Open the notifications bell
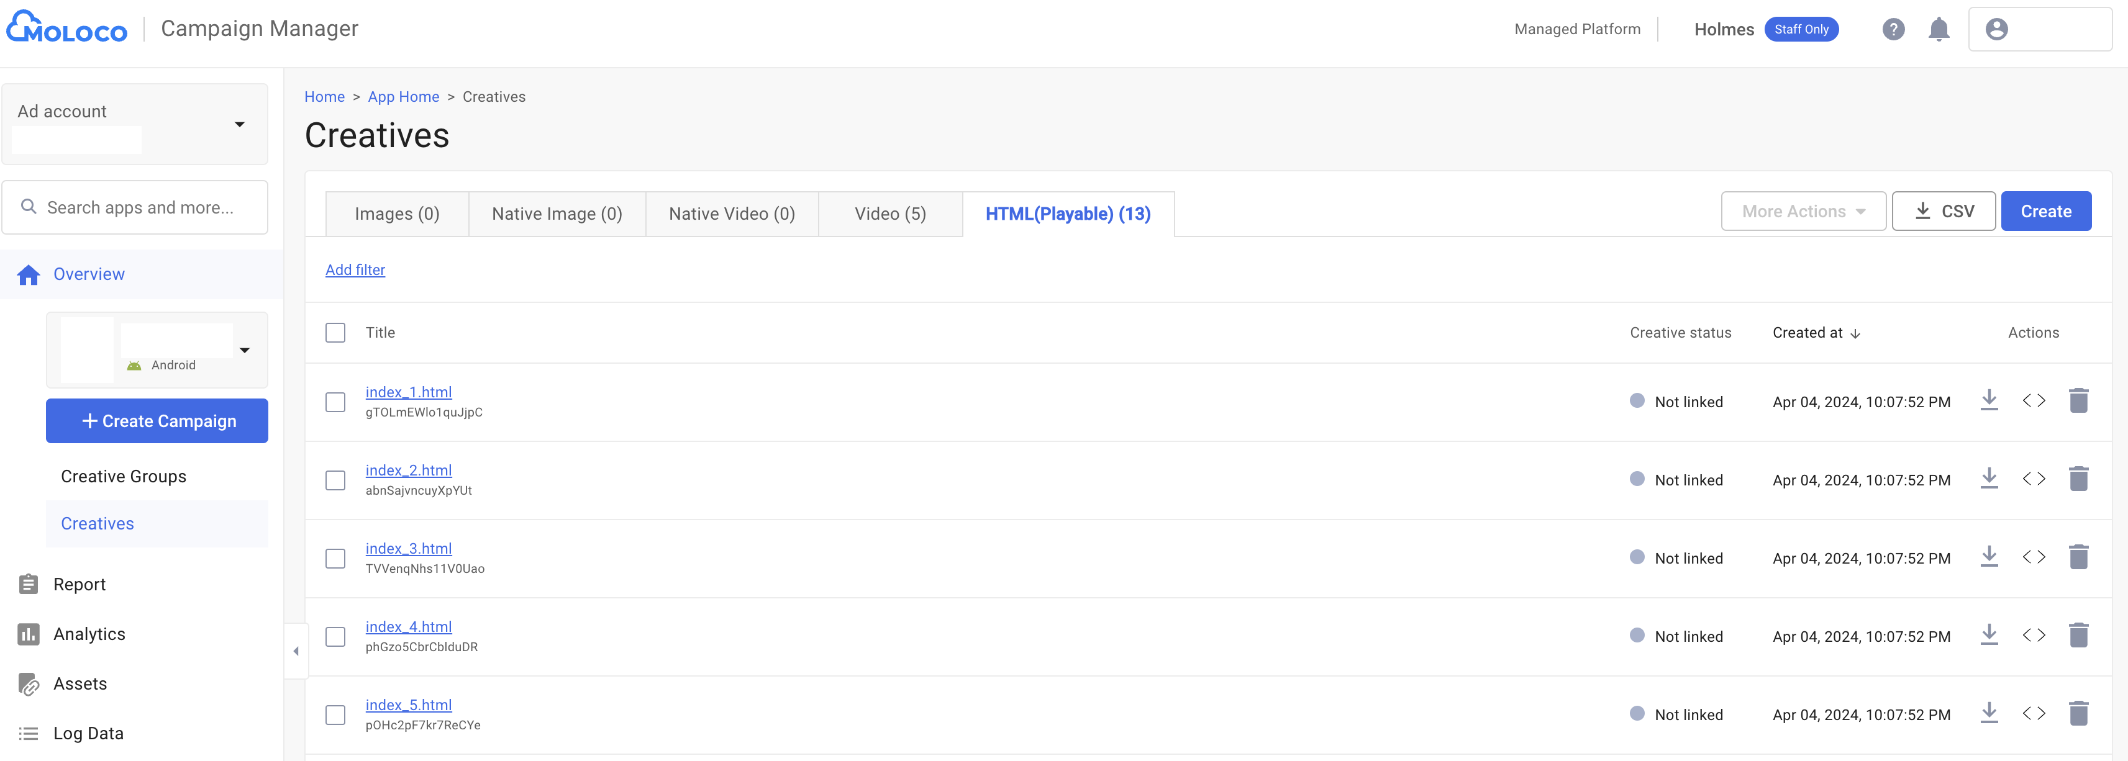Viewport: 2128px width, 761px height. point(1939,29)
